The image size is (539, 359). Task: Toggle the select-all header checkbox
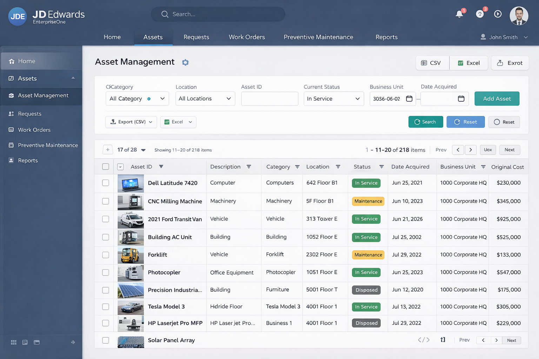[106, 167]
